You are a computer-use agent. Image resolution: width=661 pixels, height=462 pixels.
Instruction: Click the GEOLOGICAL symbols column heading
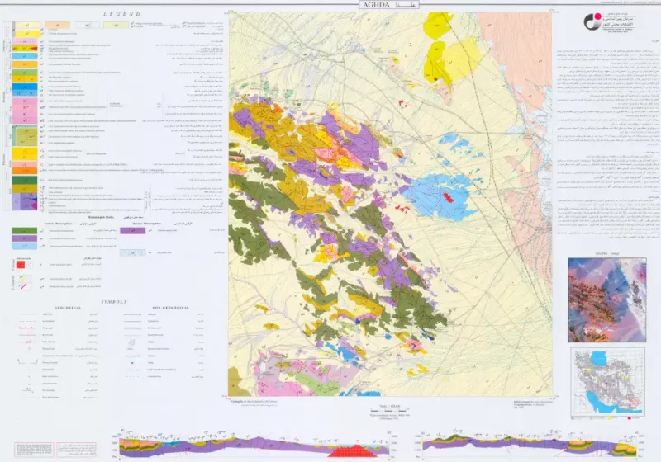point(68,308)
